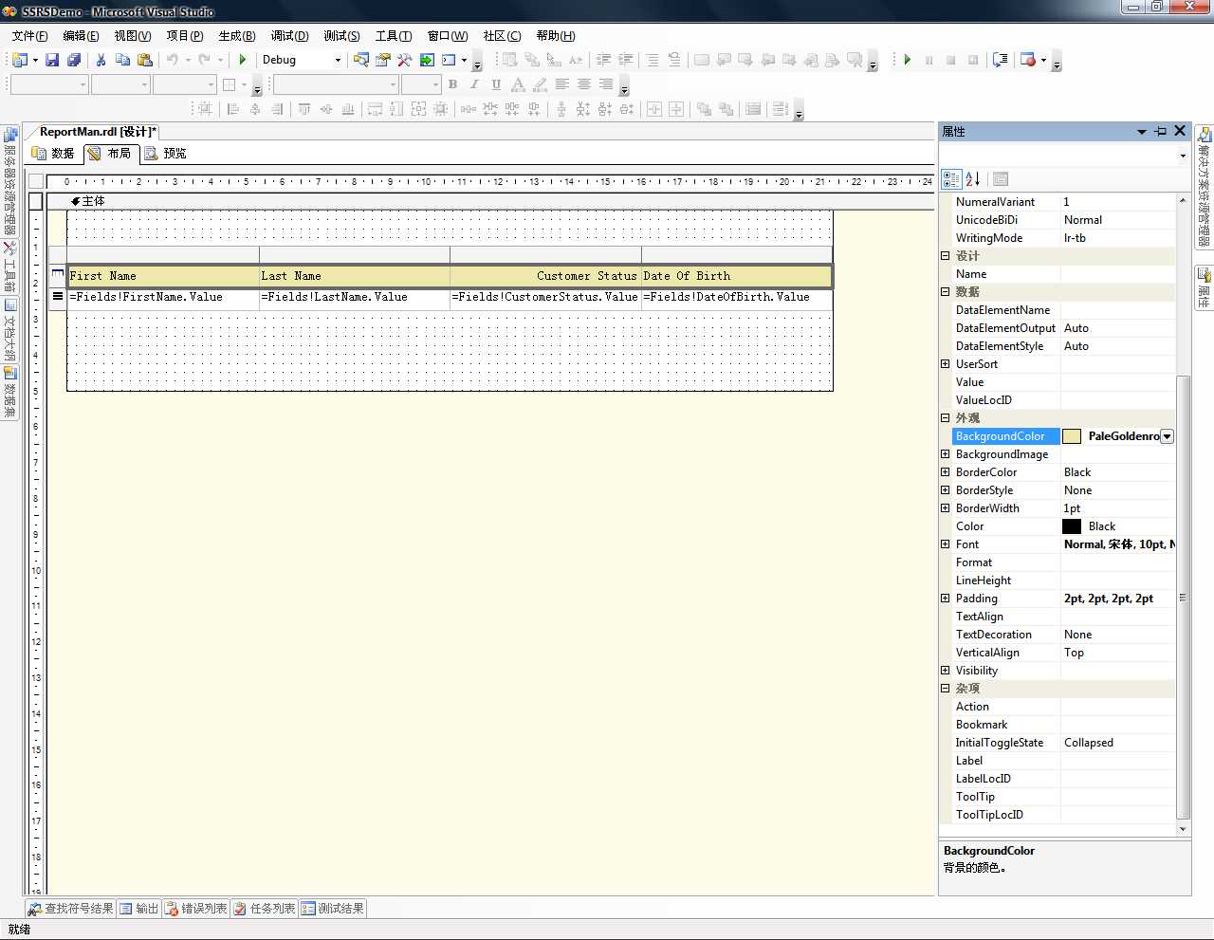
Task: Click the Paste clipboard icon
Action: (145, 60)
